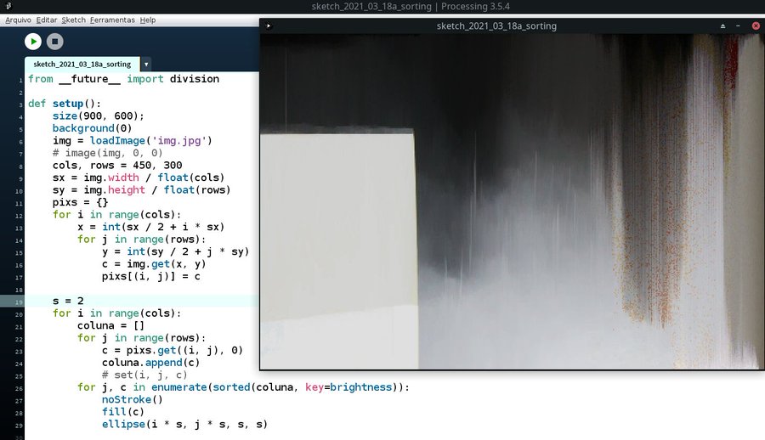The height and width of the screenshot is (440, 765).
Task: Minimize the sketch output window
Action: 739,25
